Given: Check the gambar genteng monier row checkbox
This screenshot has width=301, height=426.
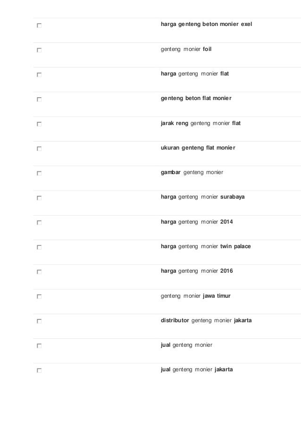Looking at the screenshot, I should pyautogui.click(x=39, y=173).
